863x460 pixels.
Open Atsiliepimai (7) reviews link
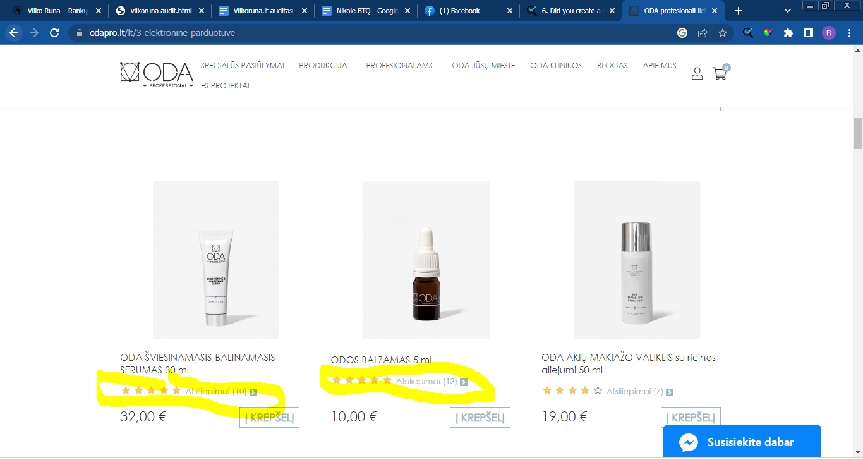pyautogui.click(x=635, y=392)
